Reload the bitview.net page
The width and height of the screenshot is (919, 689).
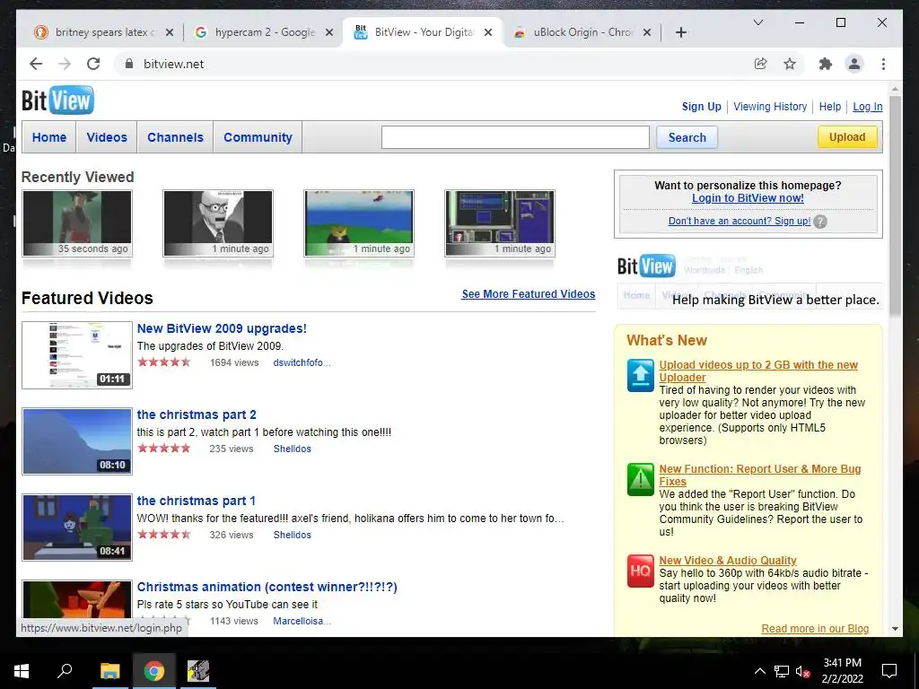click(93, 64)
